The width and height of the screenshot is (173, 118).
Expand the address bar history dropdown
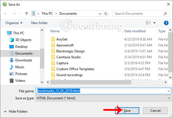[100, 14]
